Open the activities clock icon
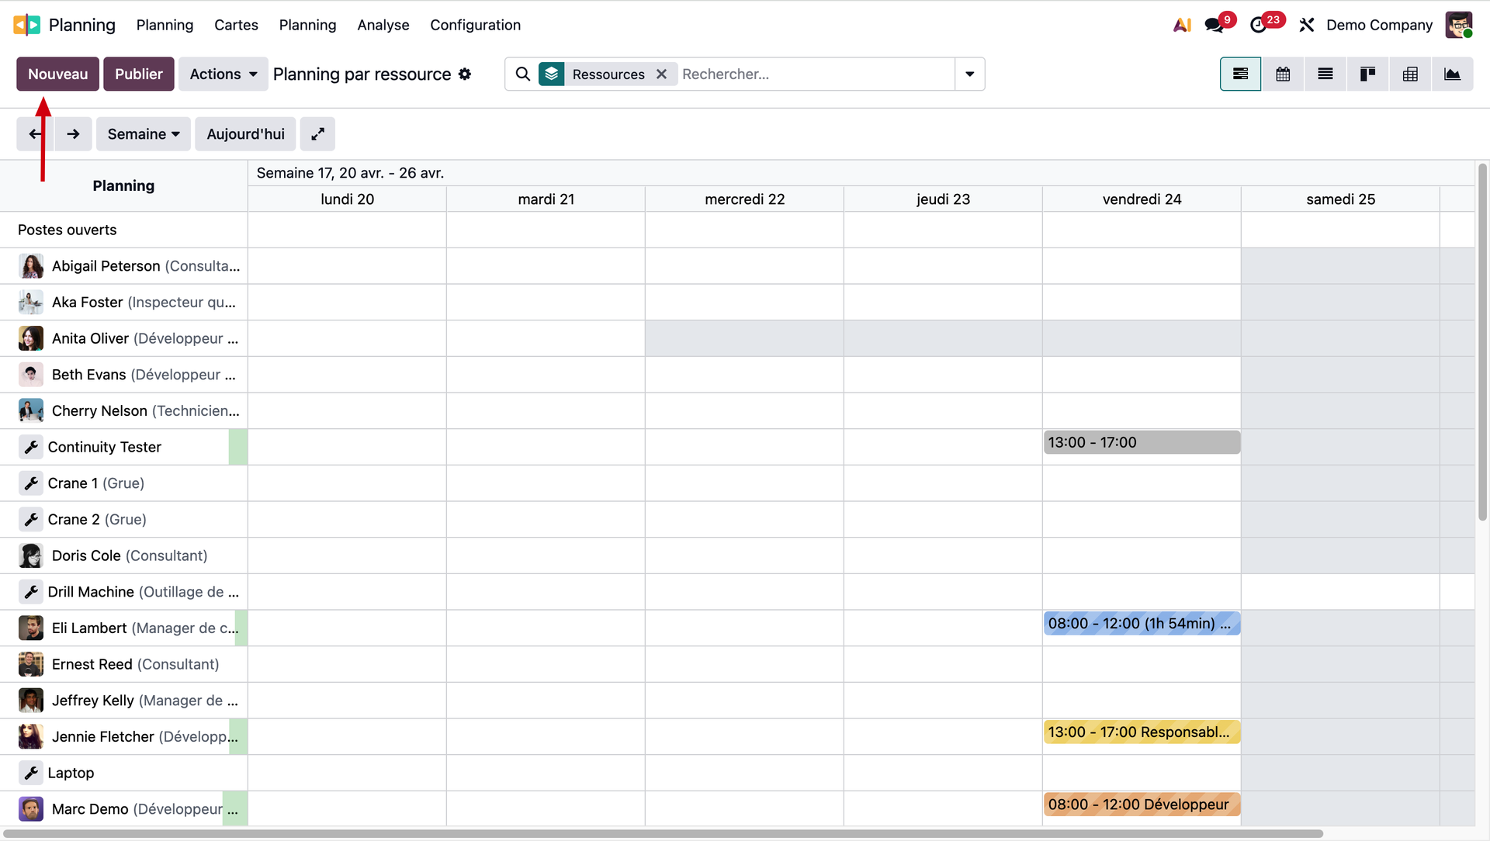This screenshot has height=841, width=1490. pyautogui.click(x=1258, y=26)
